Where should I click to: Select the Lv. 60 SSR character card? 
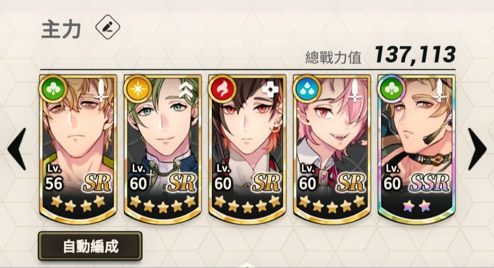tap(416, 149)
